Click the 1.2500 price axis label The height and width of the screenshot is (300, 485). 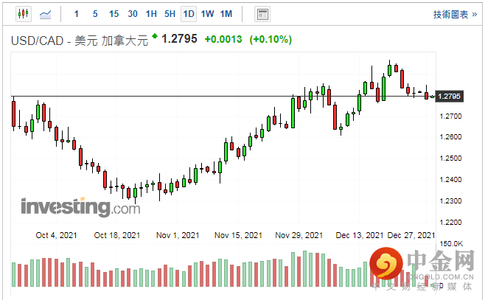tap(450, 158)
